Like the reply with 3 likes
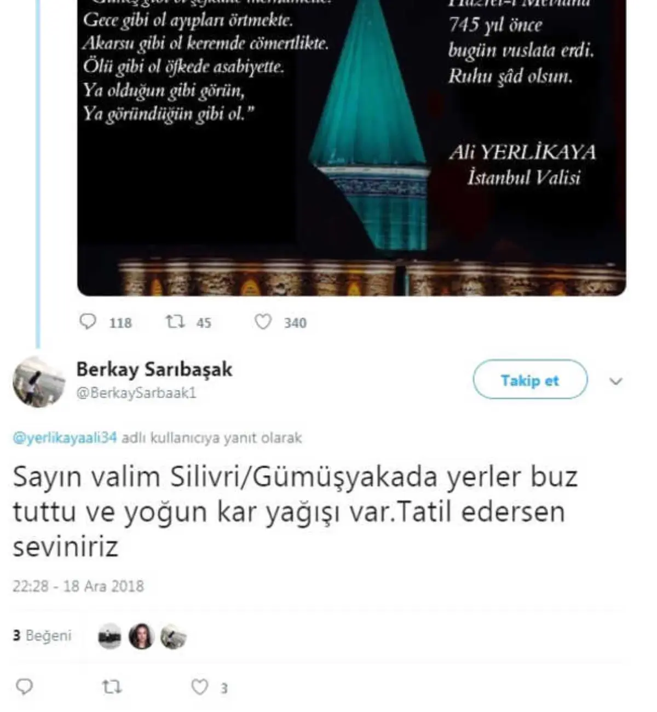Screen dimensions: 657x712 (x=200, y=687)
